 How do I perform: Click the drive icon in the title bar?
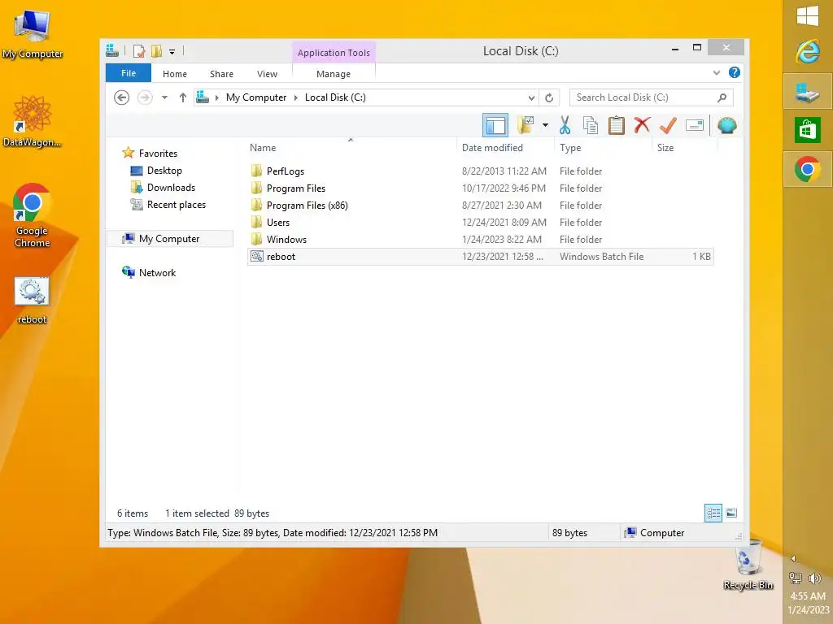112,51
